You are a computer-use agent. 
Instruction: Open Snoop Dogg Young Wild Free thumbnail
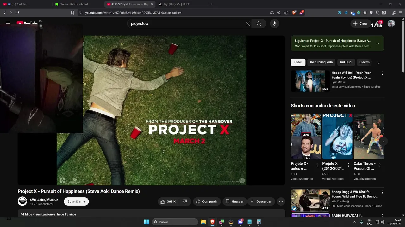pos(310,200)
